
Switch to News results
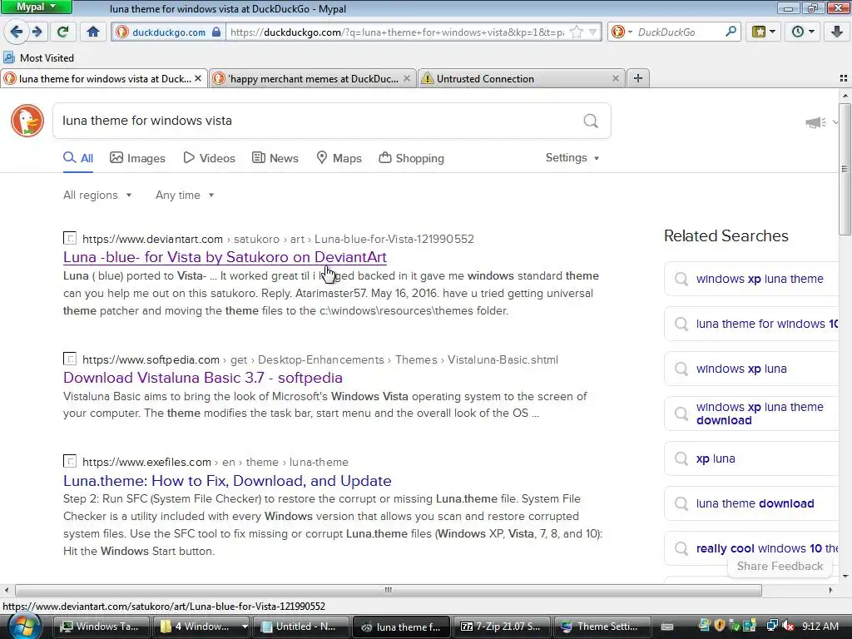click(x=275, y=158)
